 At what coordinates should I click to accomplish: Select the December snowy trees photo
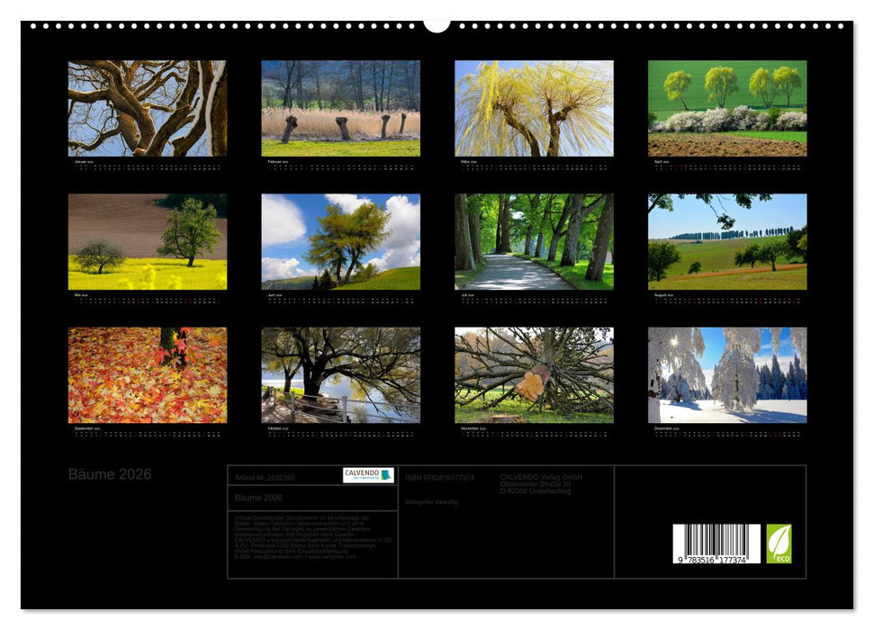tap(727, 375)
